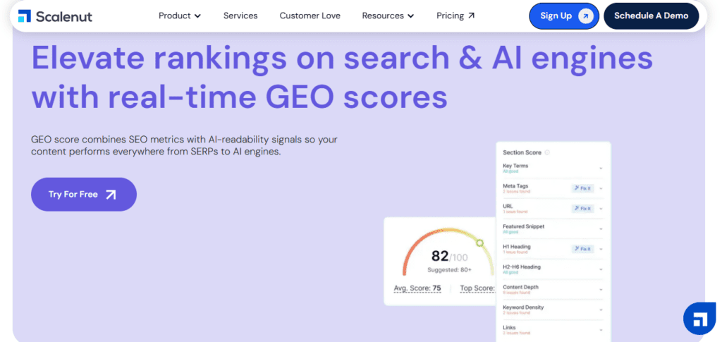The image size is (722, 342).
Task: Click the Section Score info icon
Action: point(547,152)
